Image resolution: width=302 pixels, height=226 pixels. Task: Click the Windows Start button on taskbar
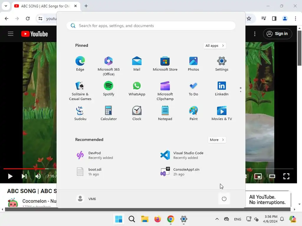pyautogui.click(x=119, y=219)
